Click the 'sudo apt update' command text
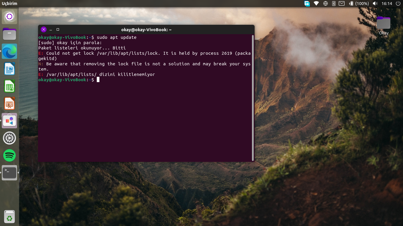403x226 pixels. pos(117,37)
